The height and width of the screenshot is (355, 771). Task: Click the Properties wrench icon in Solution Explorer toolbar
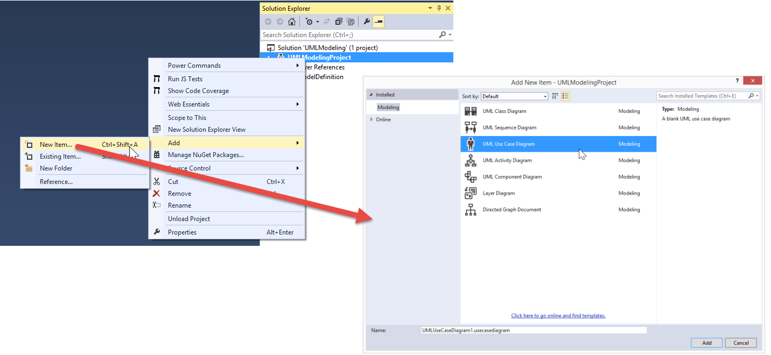tap(367, 22)
